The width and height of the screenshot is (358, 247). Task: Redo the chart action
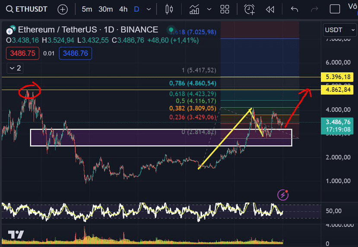(314, 9)
